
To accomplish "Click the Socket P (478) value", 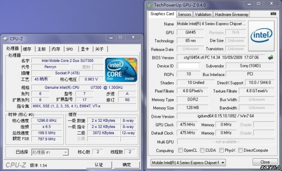I will (x=67, y=73).
